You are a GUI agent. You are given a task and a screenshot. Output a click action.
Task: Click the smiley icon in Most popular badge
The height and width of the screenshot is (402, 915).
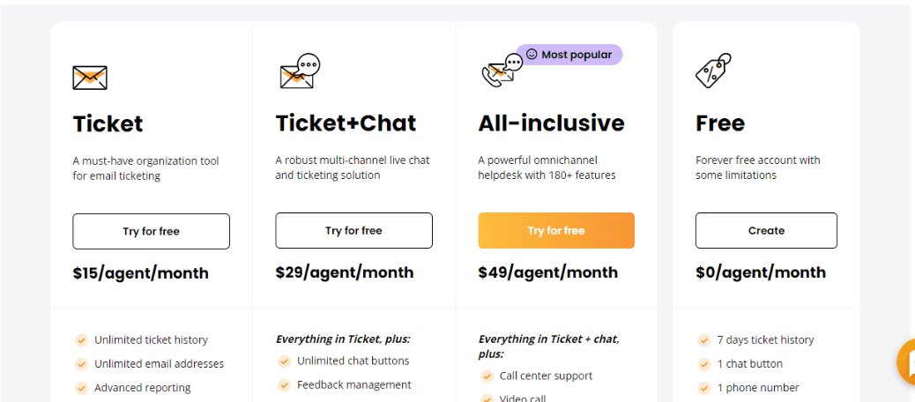click(531, 55)
